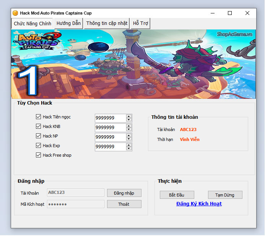Uncheck the Hack Tiên ngọc checkbox
The width and height of the screenshot is (265, 236).
click(x=38, y=116)
